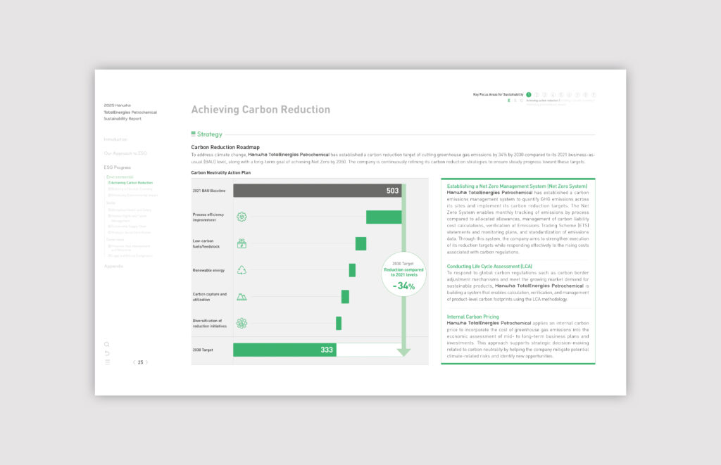Go to next page using right chevron
This screenshot has height=465, width=721.
[x=147, y=362]
